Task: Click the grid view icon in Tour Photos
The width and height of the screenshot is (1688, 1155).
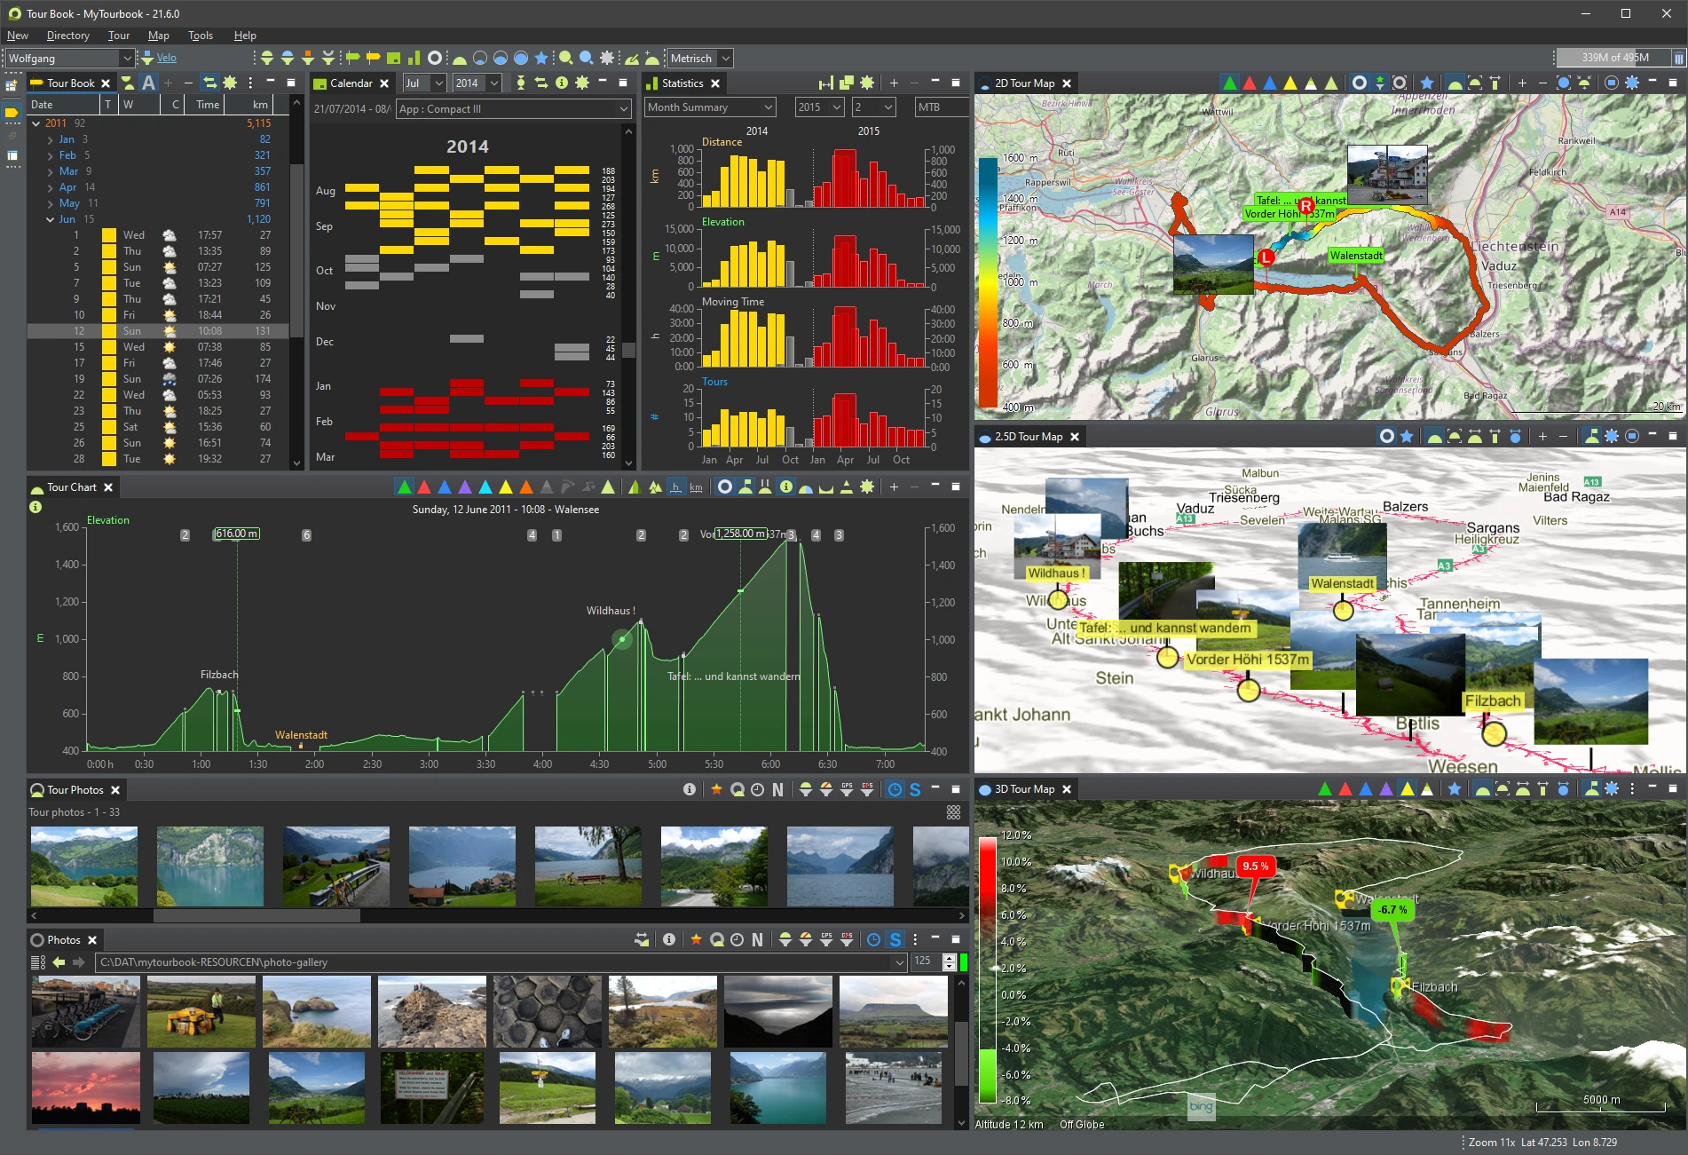Action: click(x=953, y=811)
